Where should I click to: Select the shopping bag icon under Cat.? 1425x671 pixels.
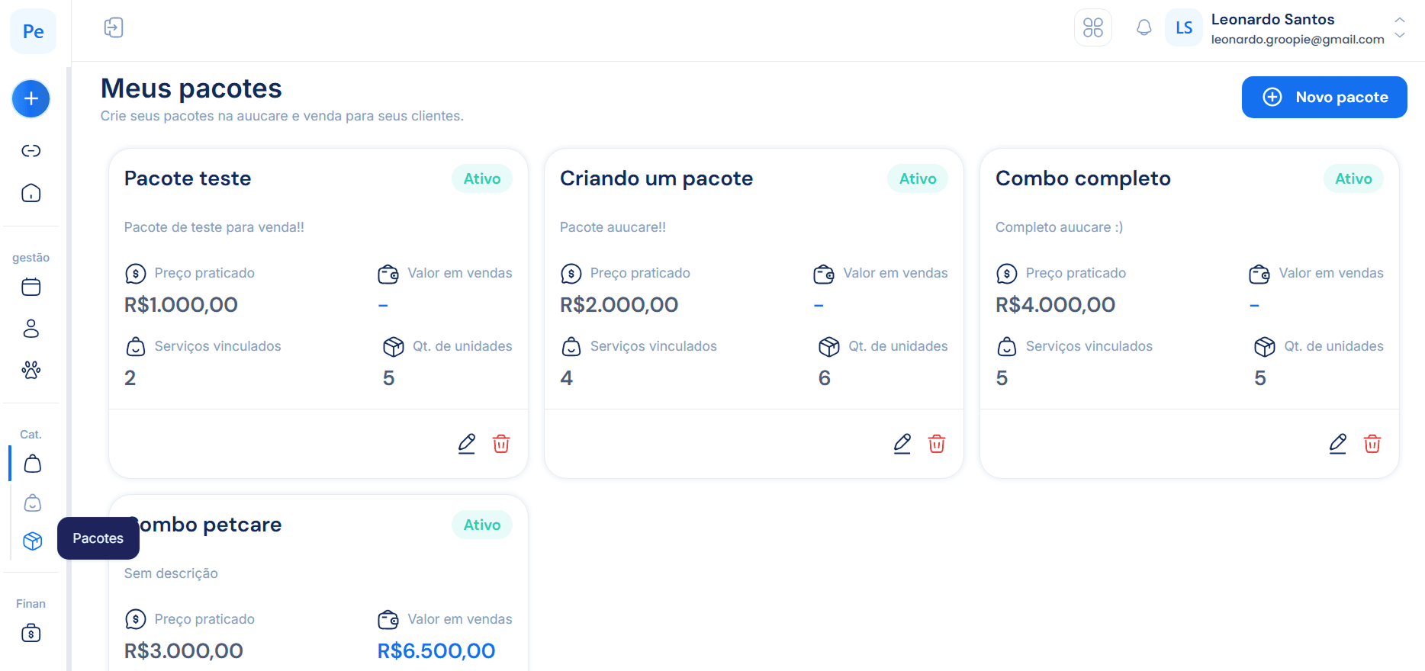point(33,464)
